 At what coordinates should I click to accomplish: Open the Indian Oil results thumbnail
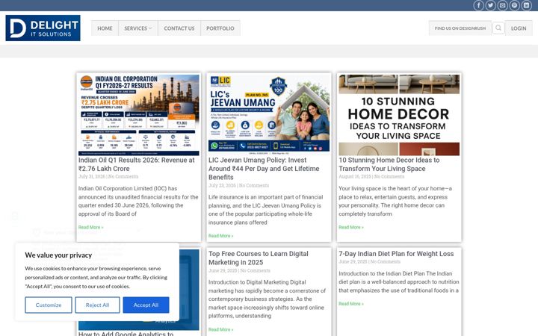pyautogui.click(x=139, y=115)
